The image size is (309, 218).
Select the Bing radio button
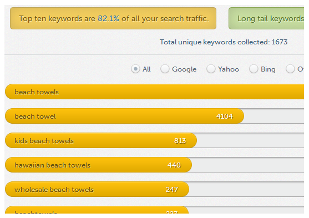[254, 69]
